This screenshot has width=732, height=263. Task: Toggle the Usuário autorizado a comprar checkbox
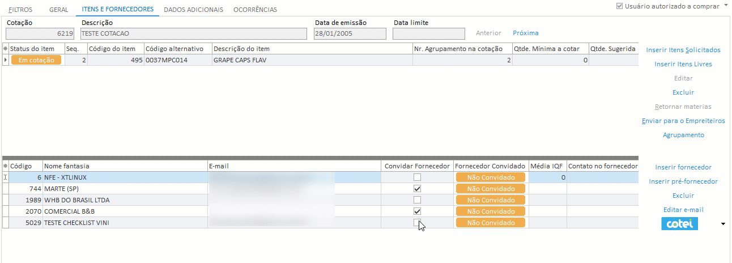[619, 7]
